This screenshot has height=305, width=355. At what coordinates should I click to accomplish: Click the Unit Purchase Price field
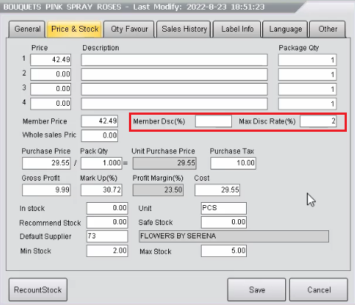165,163
